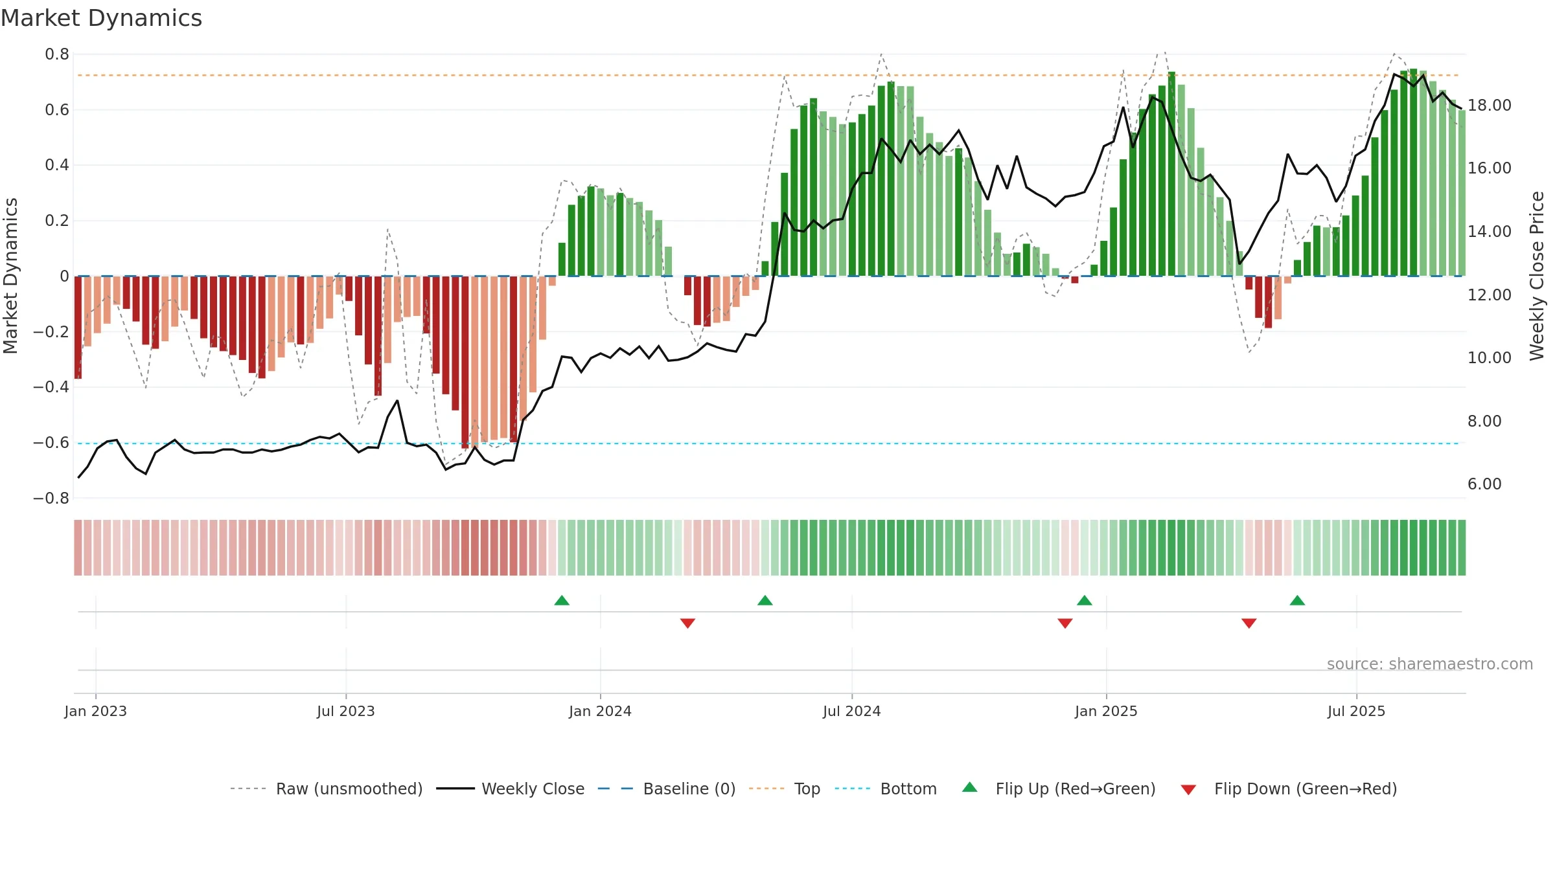Screen dimensions: 1555x874
Task: Select flip-down marker in spring 2025
Action: [x=1249, y=623]
